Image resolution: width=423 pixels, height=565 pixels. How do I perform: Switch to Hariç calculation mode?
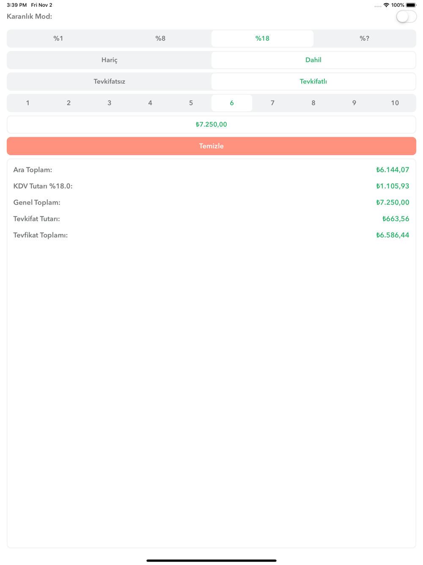pos(109,60)
